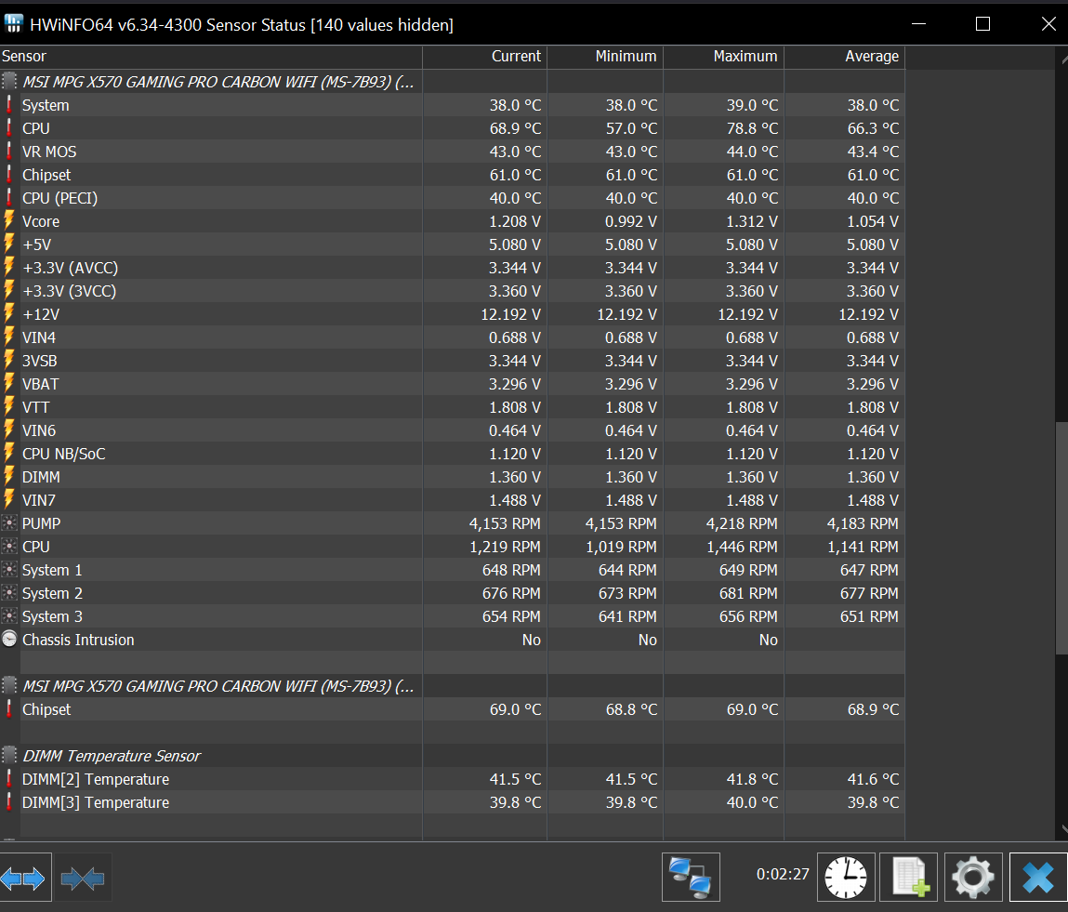Click CPU temperature current value 68.9 °C
This screenshot has height=912, width=1068.
click(515, 128)
